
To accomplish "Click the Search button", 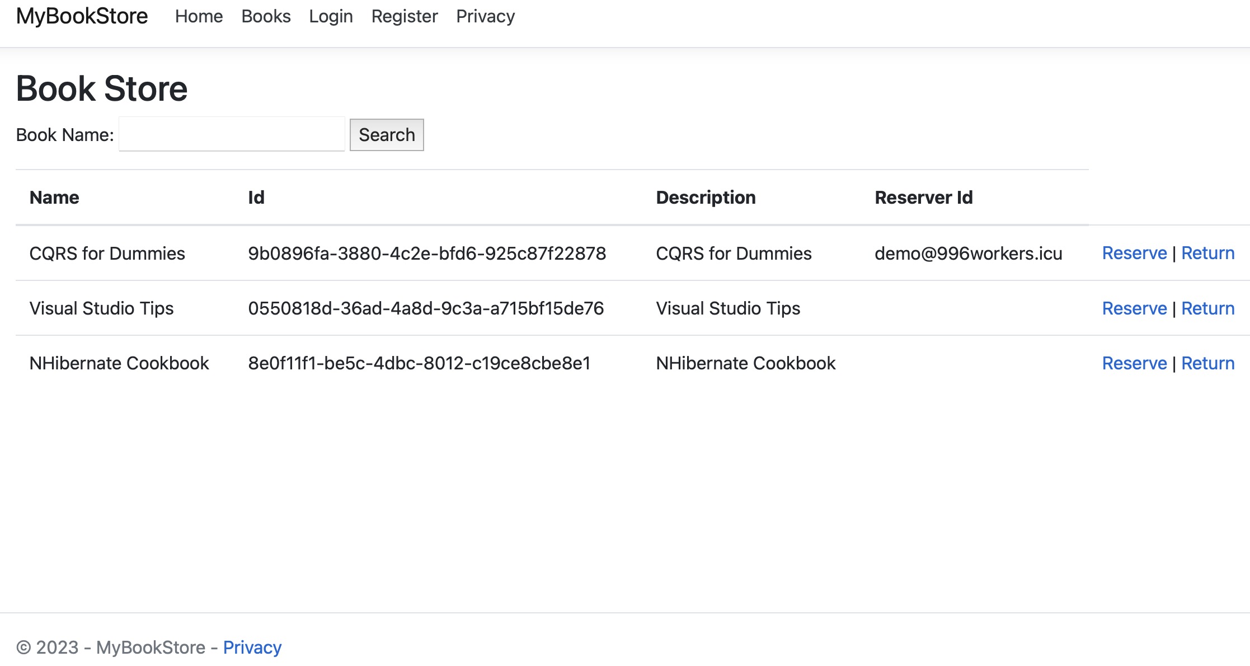I will tap(387, 135).
